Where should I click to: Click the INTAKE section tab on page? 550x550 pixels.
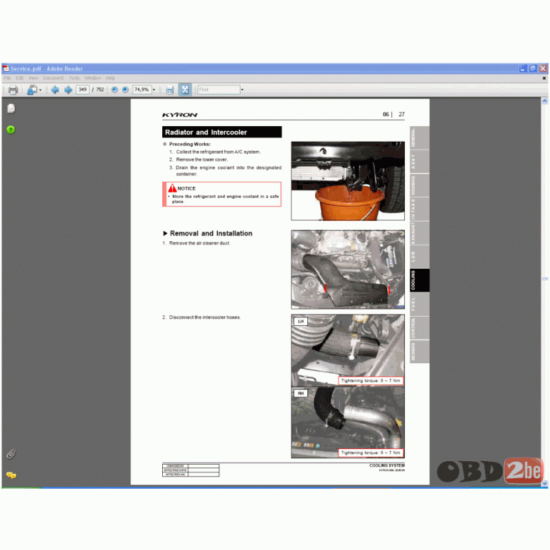[x=420, y=209]
